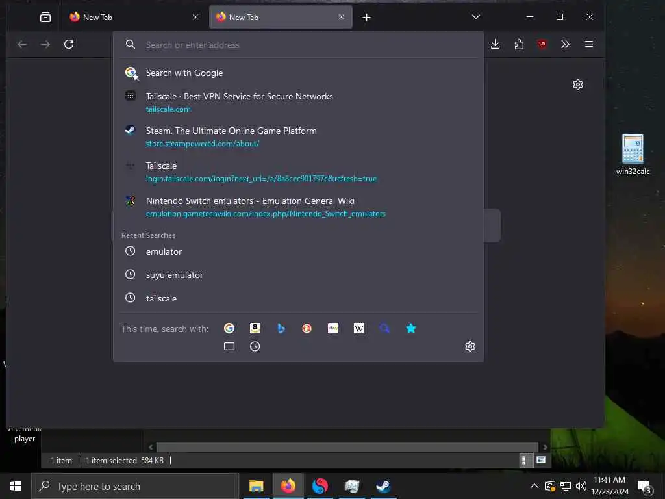Open a new tab with the plus button

[x=366, y=18]
